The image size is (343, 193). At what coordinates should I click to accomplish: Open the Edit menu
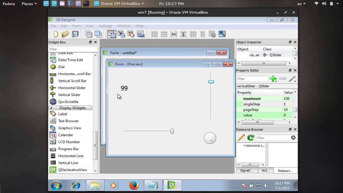[64, 26]
